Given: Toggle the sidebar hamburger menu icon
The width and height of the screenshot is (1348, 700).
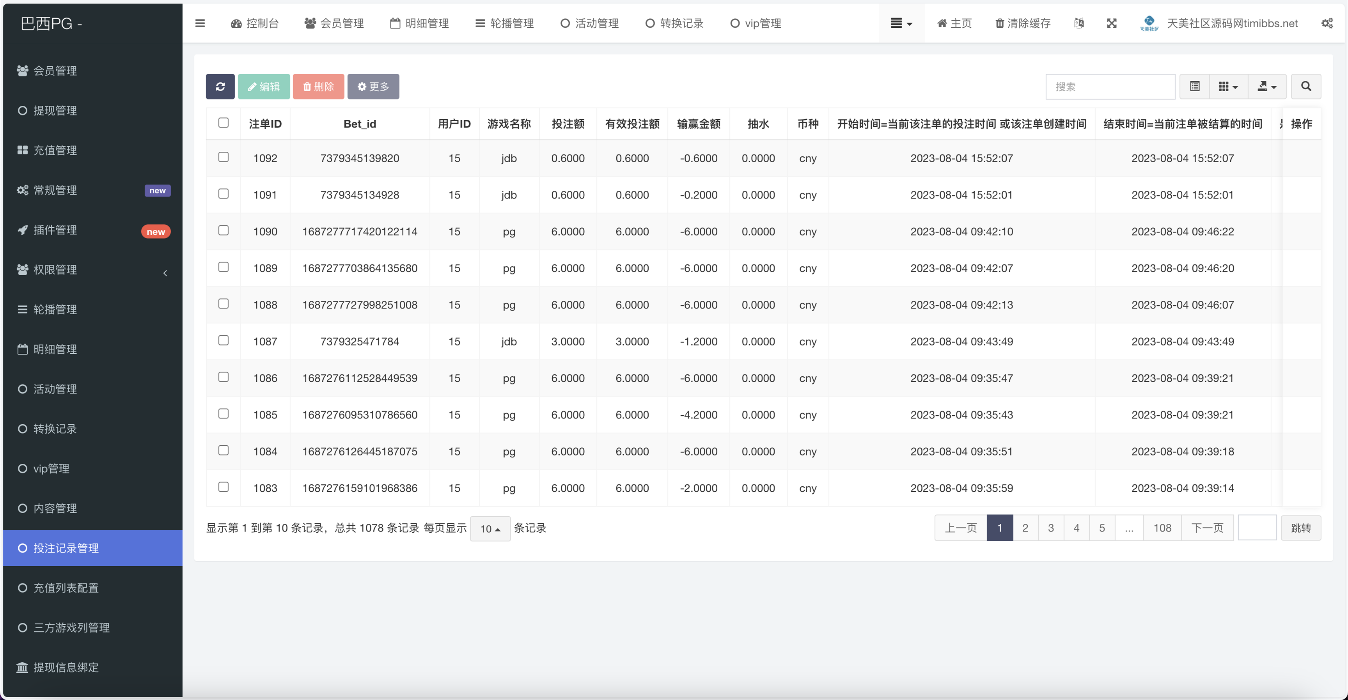Looking at the screenshot, I should [200, 23].
